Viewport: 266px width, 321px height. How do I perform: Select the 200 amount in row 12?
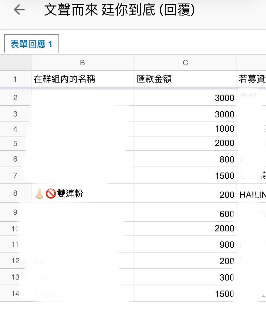point(185,261)
